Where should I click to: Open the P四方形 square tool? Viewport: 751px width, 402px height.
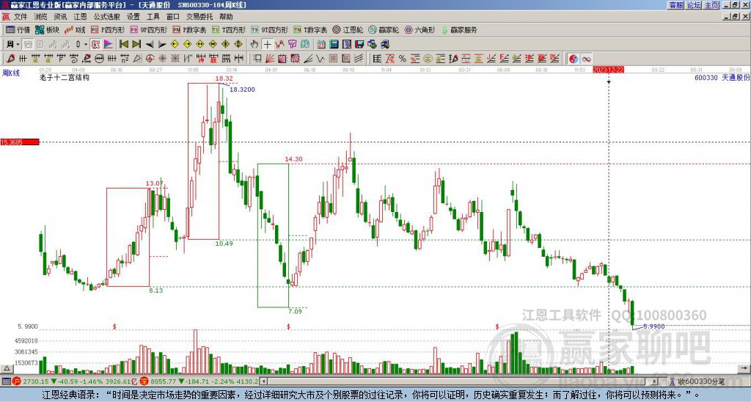point(108,29)
